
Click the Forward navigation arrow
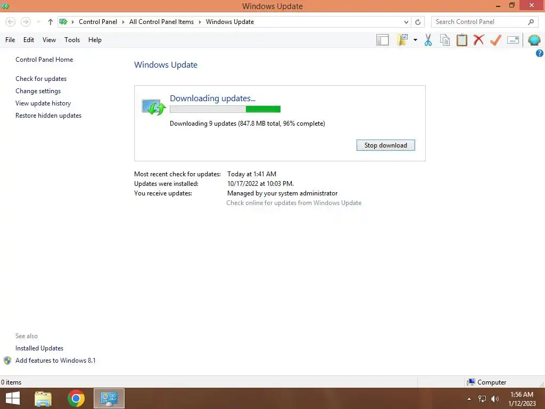click(26, 22)
